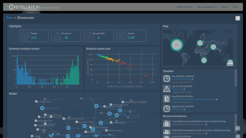
Task: Open the Presidential Election timeline link
Action: pos(181,79)
